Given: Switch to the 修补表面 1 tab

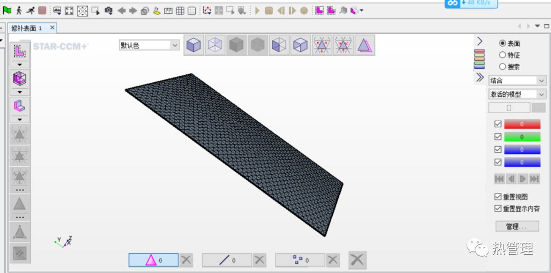Looking at the screenshot, I should (x=27, y=28).
